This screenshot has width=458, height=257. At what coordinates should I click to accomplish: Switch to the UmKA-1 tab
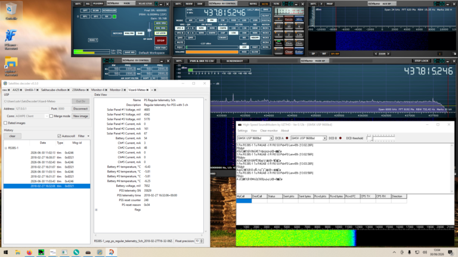tap(30, 90)
